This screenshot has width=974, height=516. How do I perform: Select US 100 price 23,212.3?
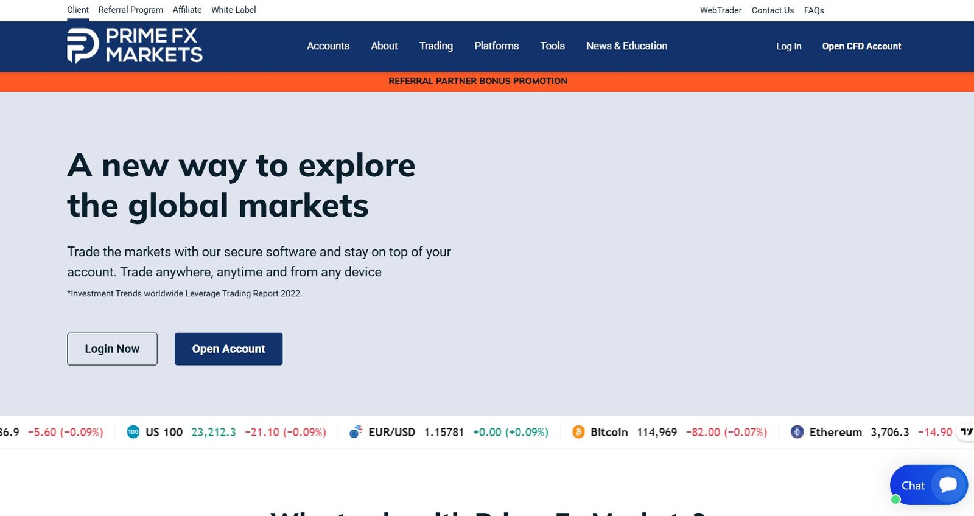(x=214, y=432)
